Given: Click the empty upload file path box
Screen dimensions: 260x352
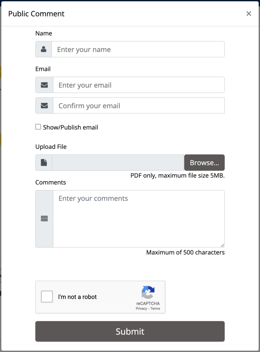Looking at the screenshot, I should click(118, 163).
